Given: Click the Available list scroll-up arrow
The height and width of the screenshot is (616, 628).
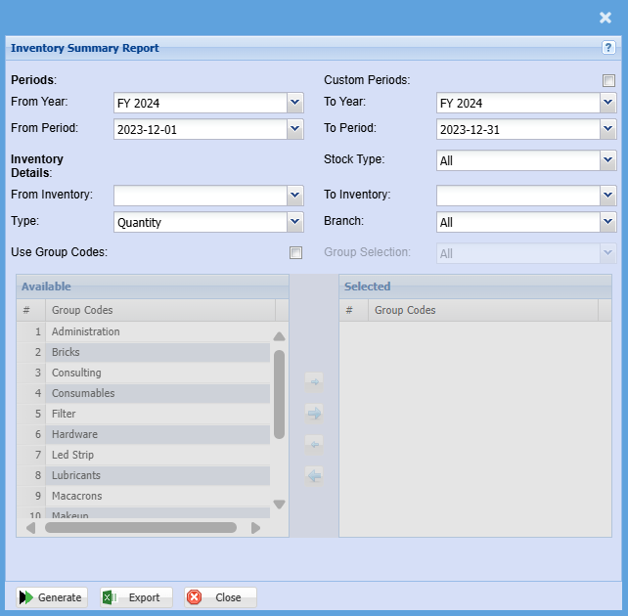Looking at the screenshot, I should 279,336.
